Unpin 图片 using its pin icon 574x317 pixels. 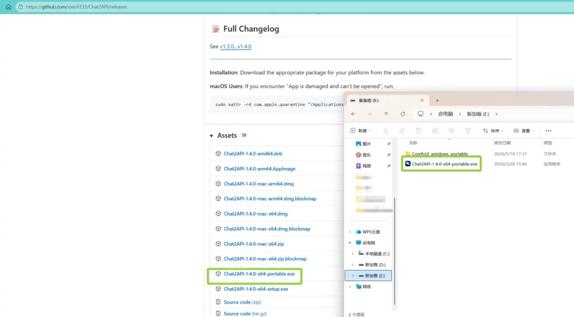point(389,144)
